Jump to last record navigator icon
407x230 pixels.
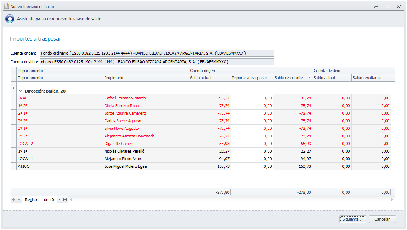coord(65,200)
